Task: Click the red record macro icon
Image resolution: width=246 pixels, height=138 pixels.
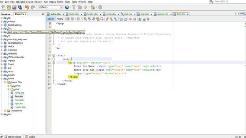Action: point(130,19)
